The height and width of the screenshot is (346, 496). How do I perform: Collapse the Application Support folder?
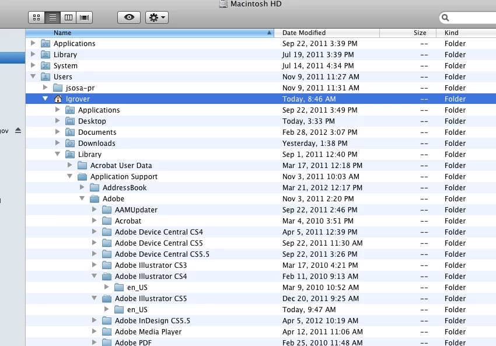click(x=70, y=176)
